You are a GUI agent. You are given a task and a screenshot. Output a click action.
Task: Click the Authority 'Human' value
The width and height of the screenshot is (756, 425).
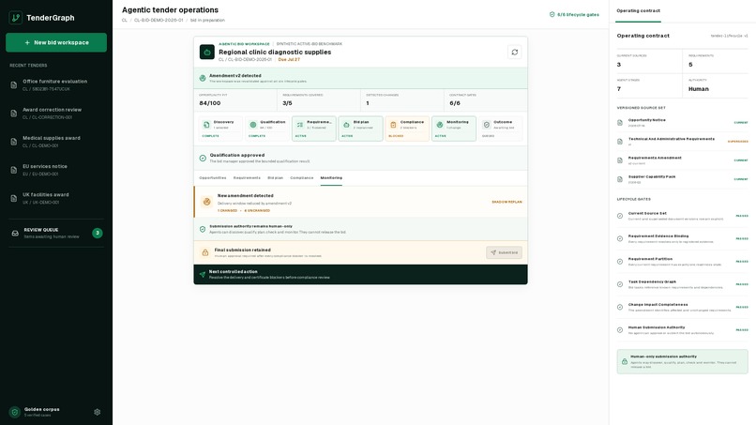click(698, 89)
